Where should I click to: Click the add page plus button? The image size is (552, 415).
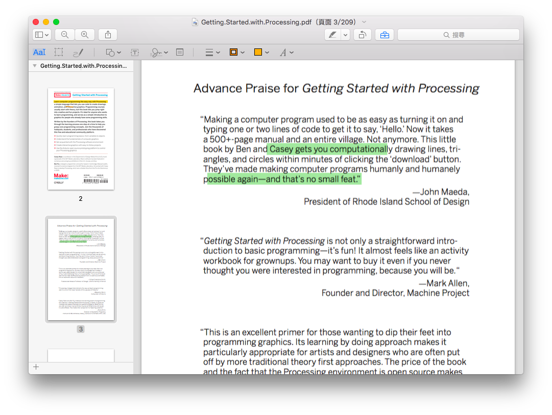click(36, 367)
